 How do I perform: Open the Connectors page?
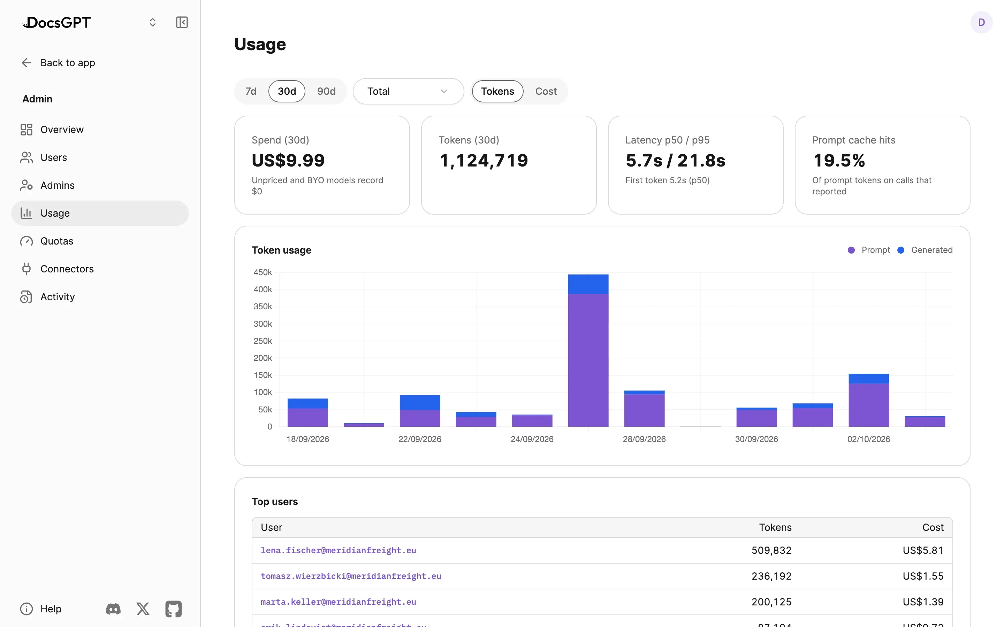100,269
